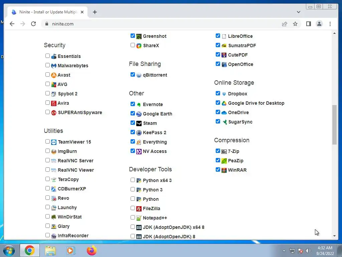
Task: Close the Ninite tab
Action: [82, 12]
